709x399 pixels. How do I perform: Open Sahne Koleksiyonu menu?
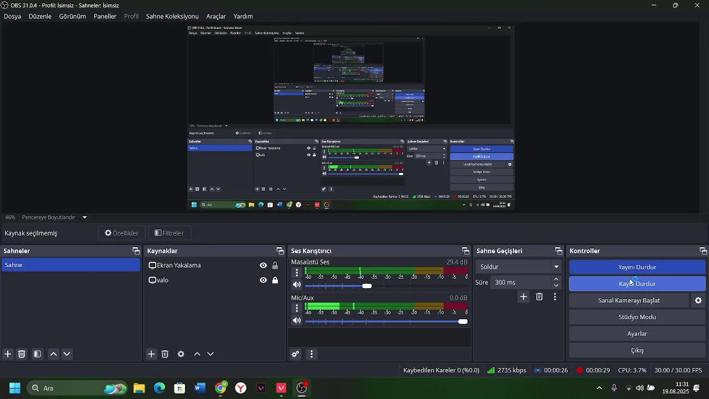[172, 16]
